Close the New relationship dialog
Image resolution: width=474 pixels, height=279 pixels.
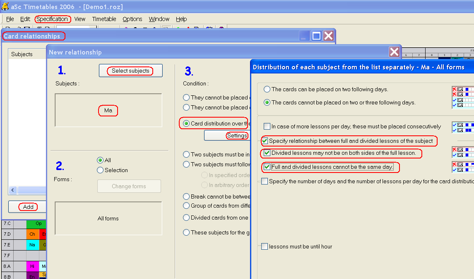394,52
